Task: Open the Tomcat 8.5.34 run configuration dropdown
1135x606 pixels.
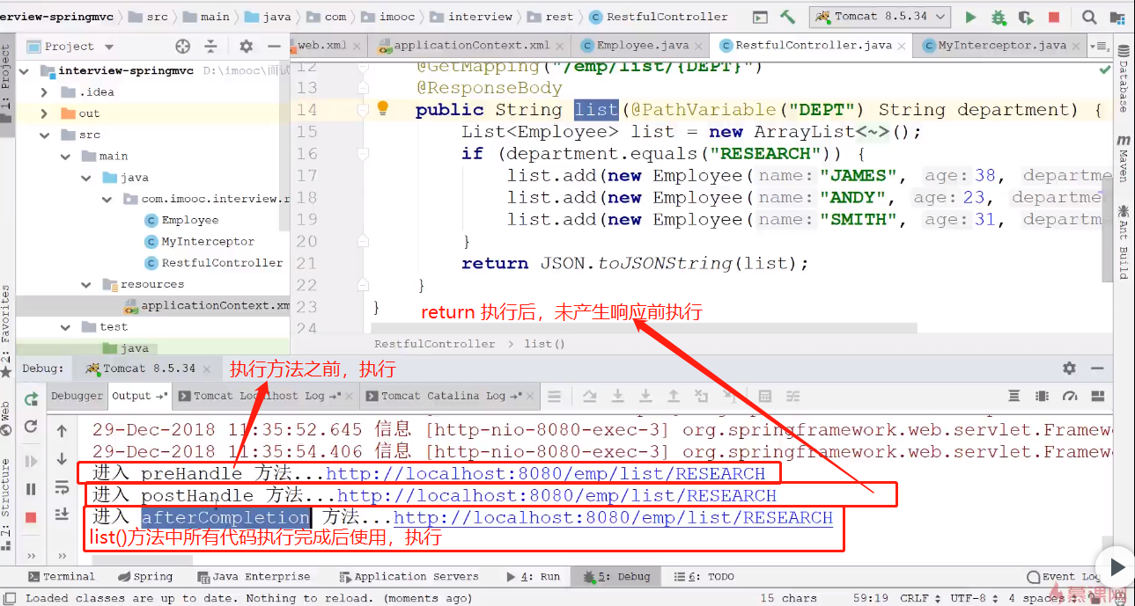Action: click(881, 17)
